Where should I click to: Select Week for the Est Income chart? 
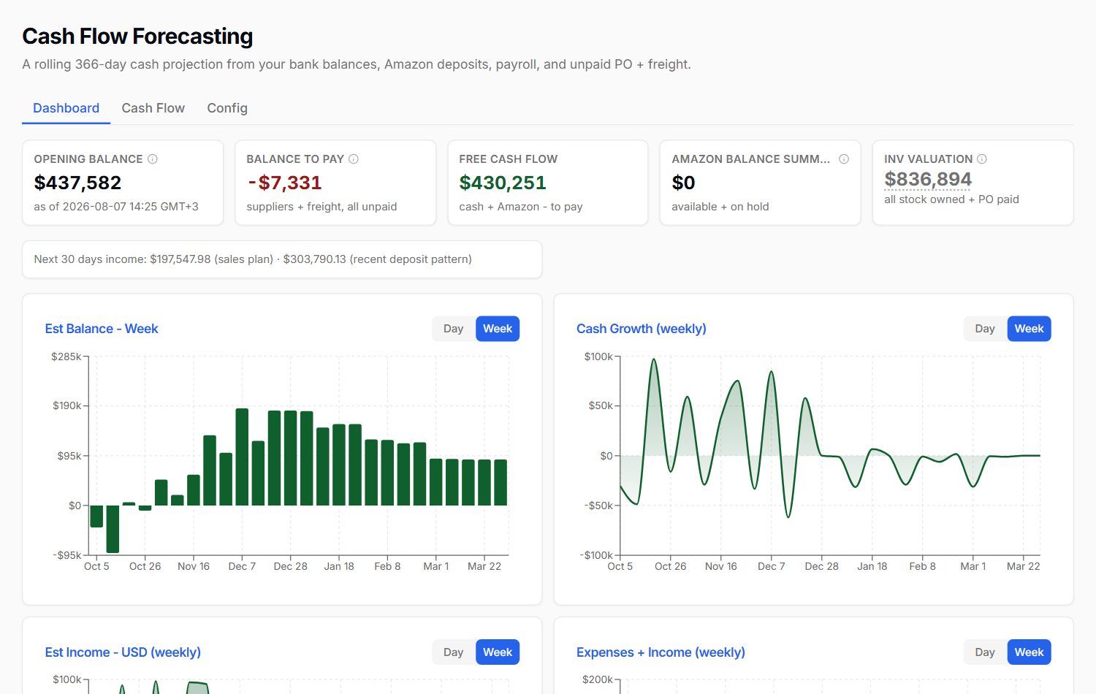pos(498,652)
